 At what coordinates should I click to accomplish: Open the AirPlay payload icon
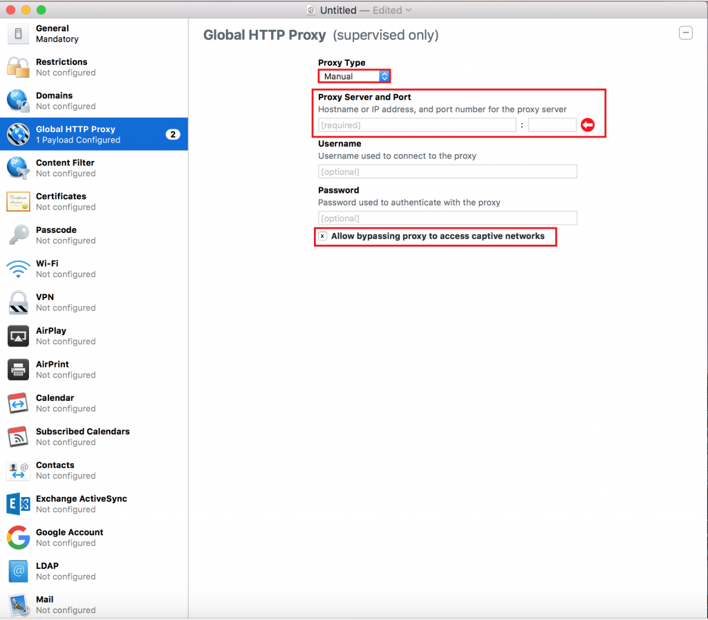(x=18, y=336)
